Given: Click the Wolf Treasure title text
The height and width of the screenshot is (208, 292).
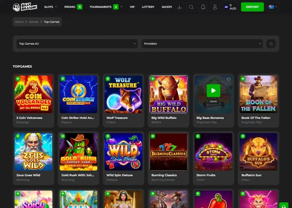Looking at the screenshot, I should click(x=117, y=118).
